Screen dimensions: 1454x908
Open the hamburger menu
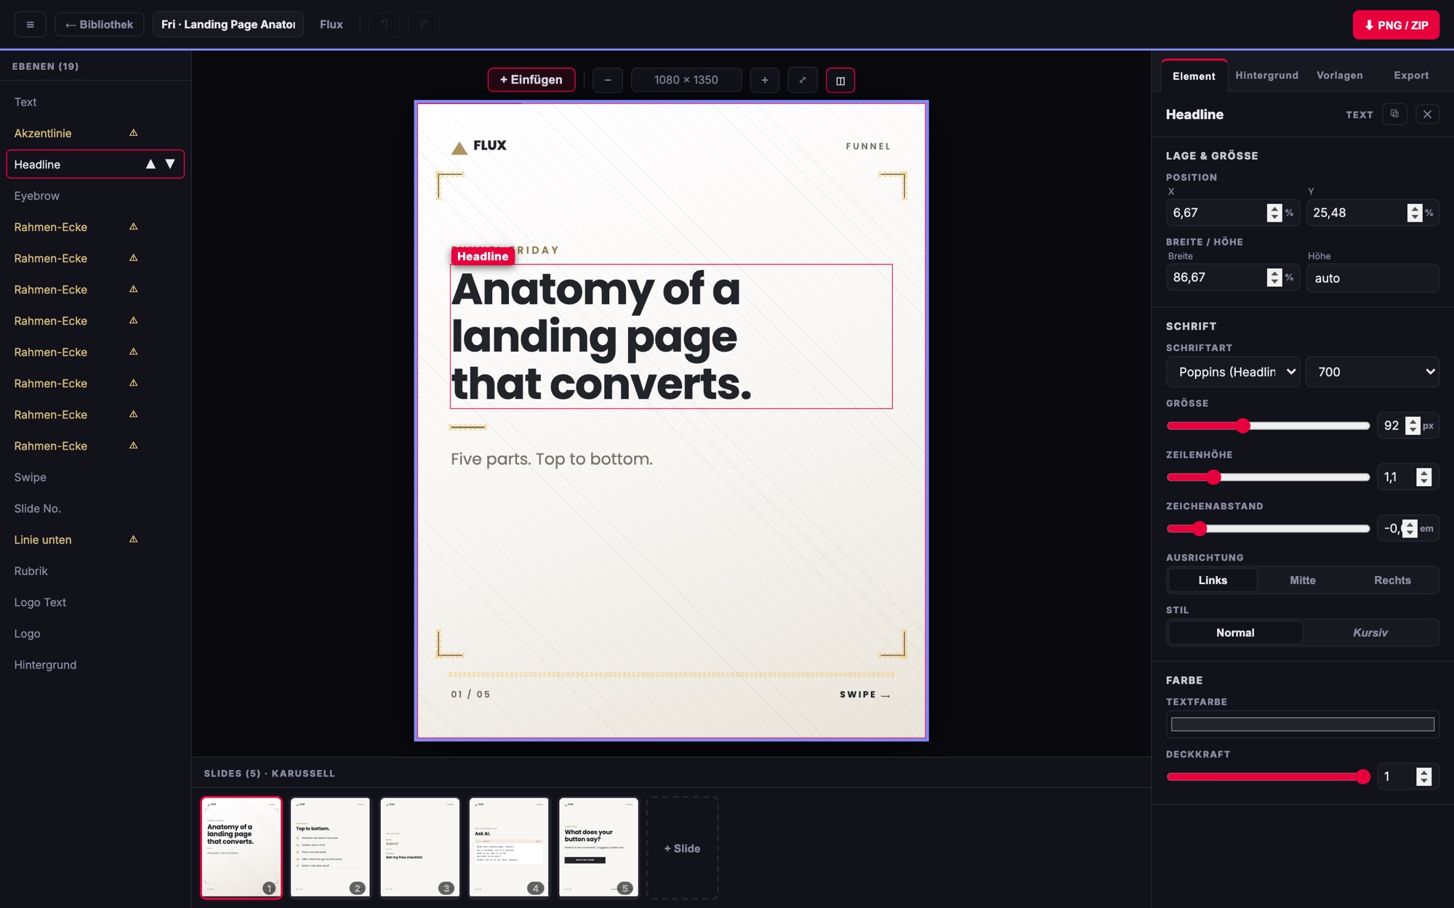coord(30,25)
